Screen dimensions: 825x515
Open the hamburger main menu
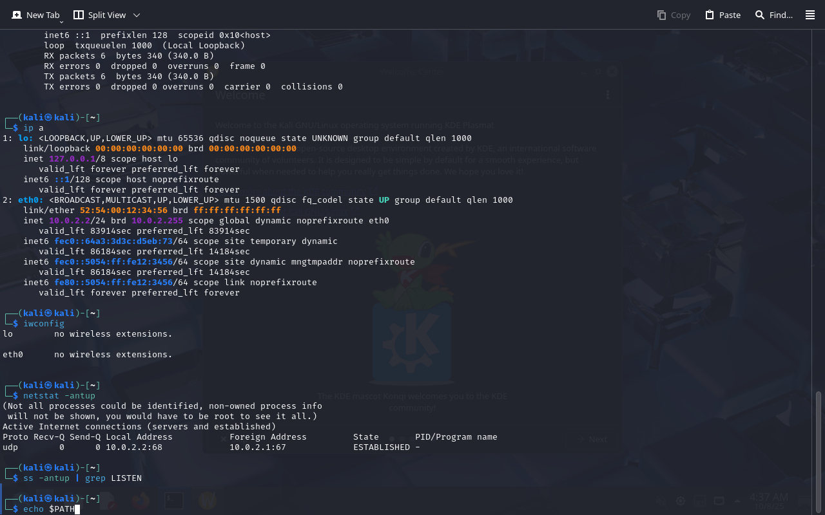point(810,15)
